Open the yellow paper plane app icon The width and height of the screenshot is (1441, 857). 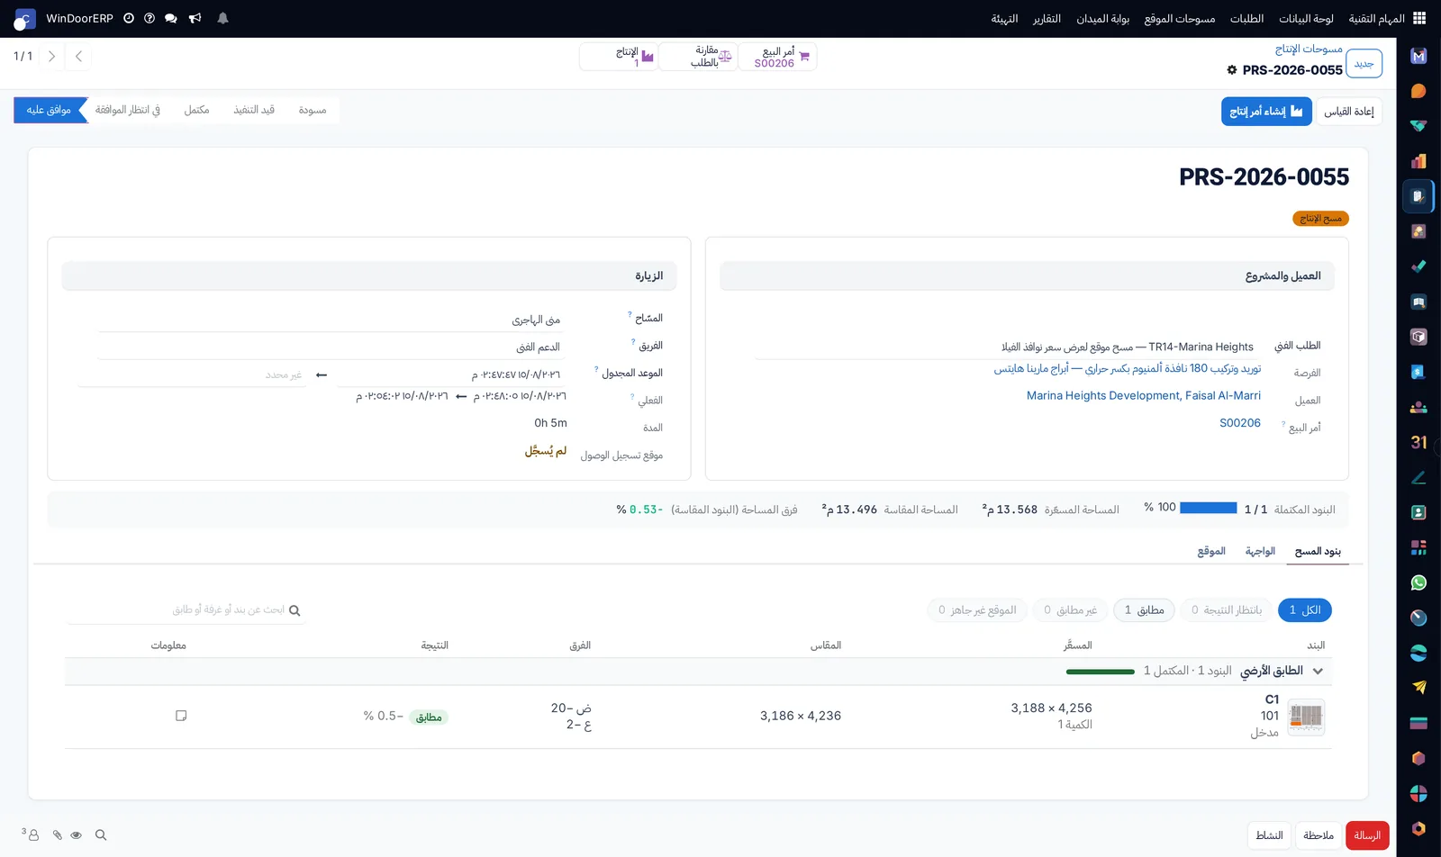pos(1418,688)
